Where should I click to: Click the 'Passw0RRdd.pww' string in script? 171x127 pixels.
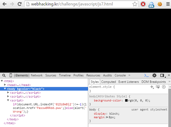pyautogui.click(x=49, y=108)
